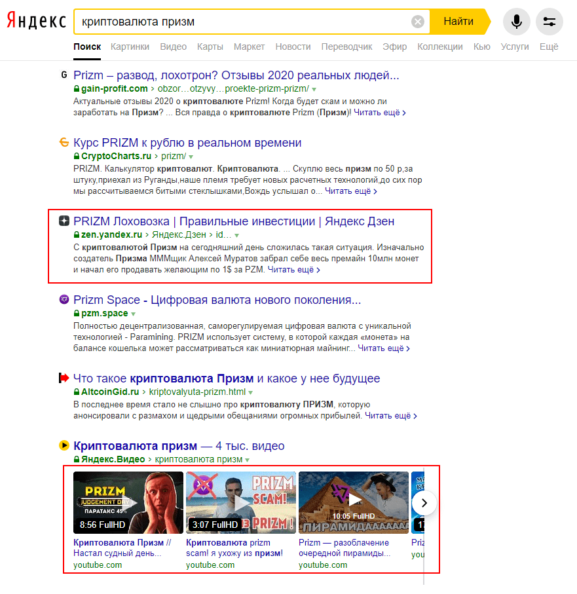
Task: Visit the zen.yandex.ru domain link
Action: click(x=111, y=234)
